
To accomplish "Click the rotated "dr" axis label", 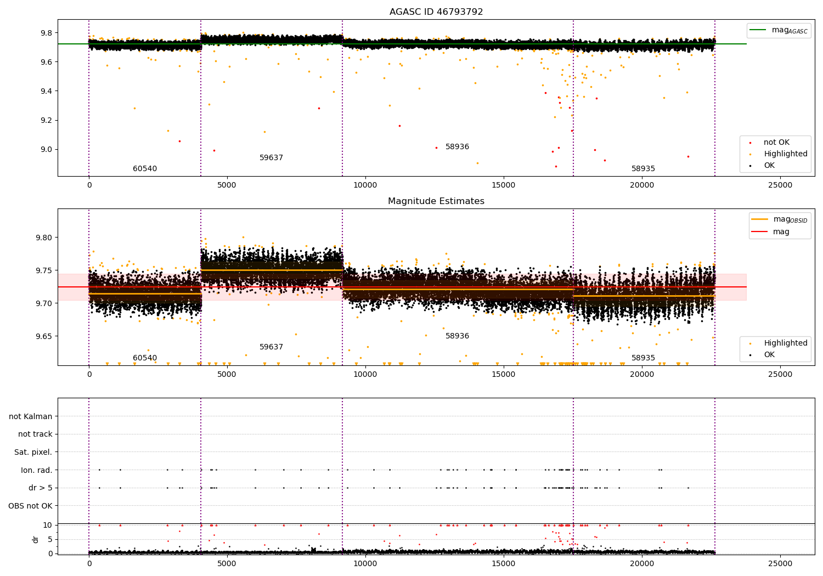I will click(36, 539).
